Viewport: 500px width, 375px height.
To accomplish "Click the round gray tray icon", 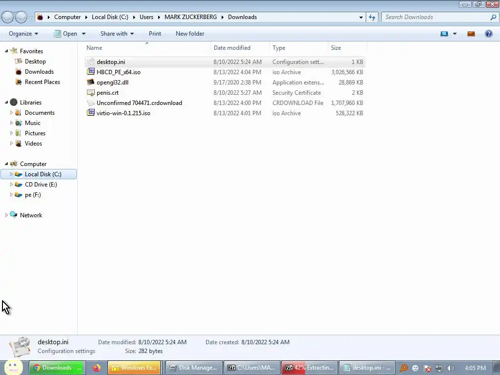I will (x=415, y=368).
